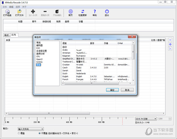Select the Armenian language row

[97, 53]
